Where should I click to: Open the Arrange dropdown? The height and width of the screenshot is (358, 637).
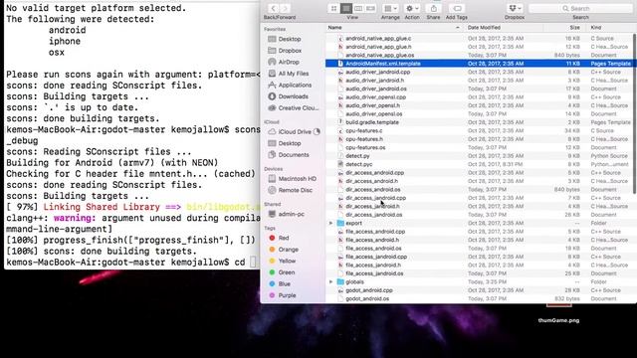click(390, 8)
